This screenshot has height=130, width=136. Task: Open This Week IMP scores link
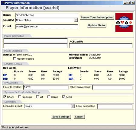click(x=5, y=79)
